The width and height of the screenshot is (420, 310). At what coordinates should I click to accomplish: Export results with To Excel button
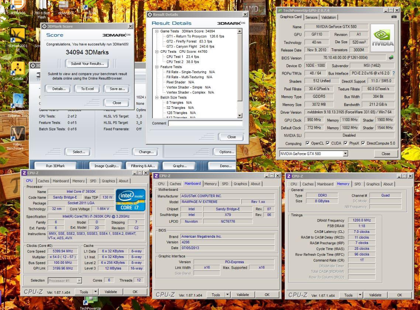click(87, 89)
